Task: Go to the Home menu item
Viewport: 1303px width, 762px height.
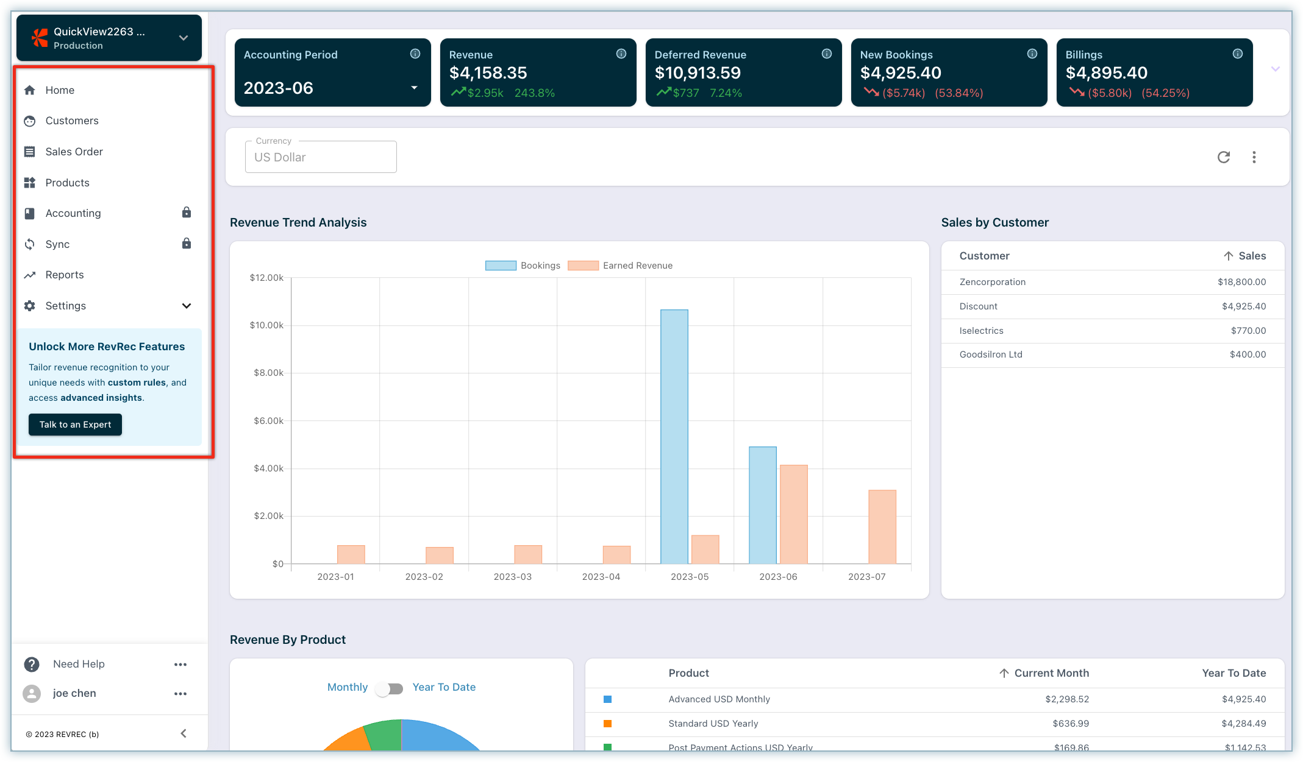Action: (x=60, y=90)
